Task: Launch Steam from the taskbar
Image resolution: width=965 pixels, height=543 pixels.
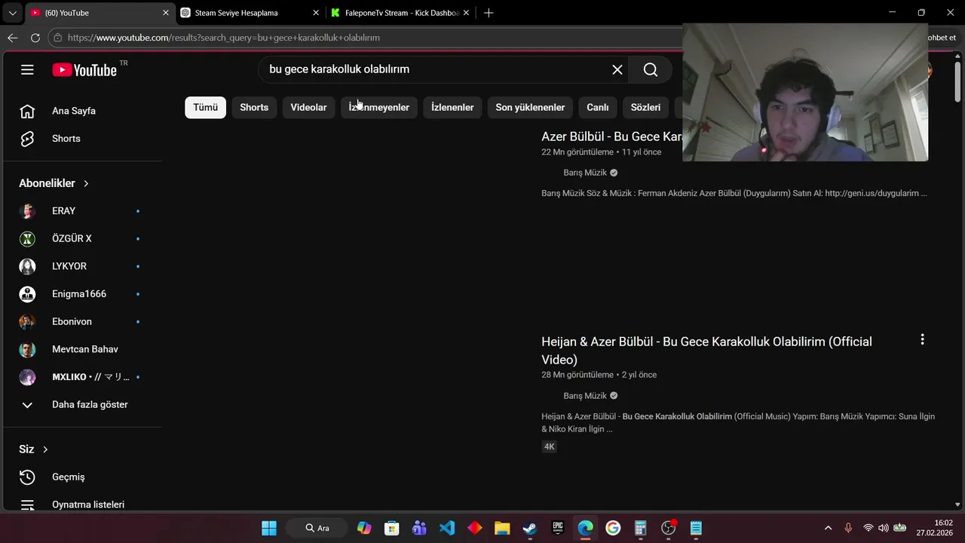Action: pos(530,528)
